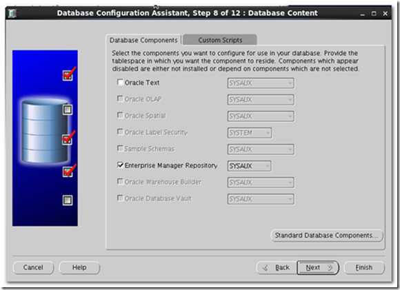Screen dimensions: 400x290
Task: Open the Oracle Warehouse Builder tablespace dropdown
Action: click(261, 183)
